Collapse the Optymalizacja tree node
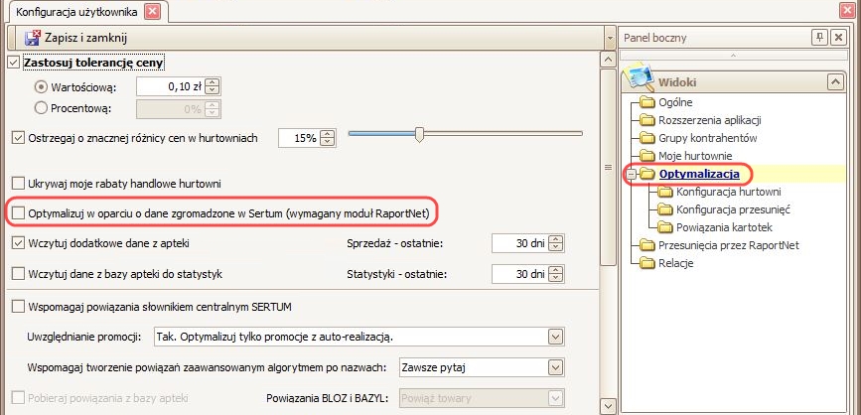 click(x=630, y=175)
